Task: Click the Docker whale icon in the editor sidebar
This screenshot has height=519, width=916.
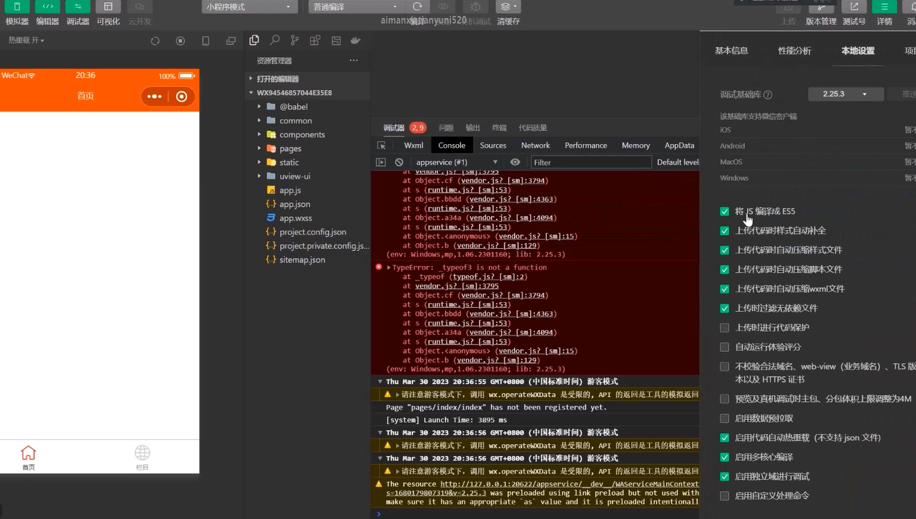Action: pyautogui.click(x=356, y=40)
